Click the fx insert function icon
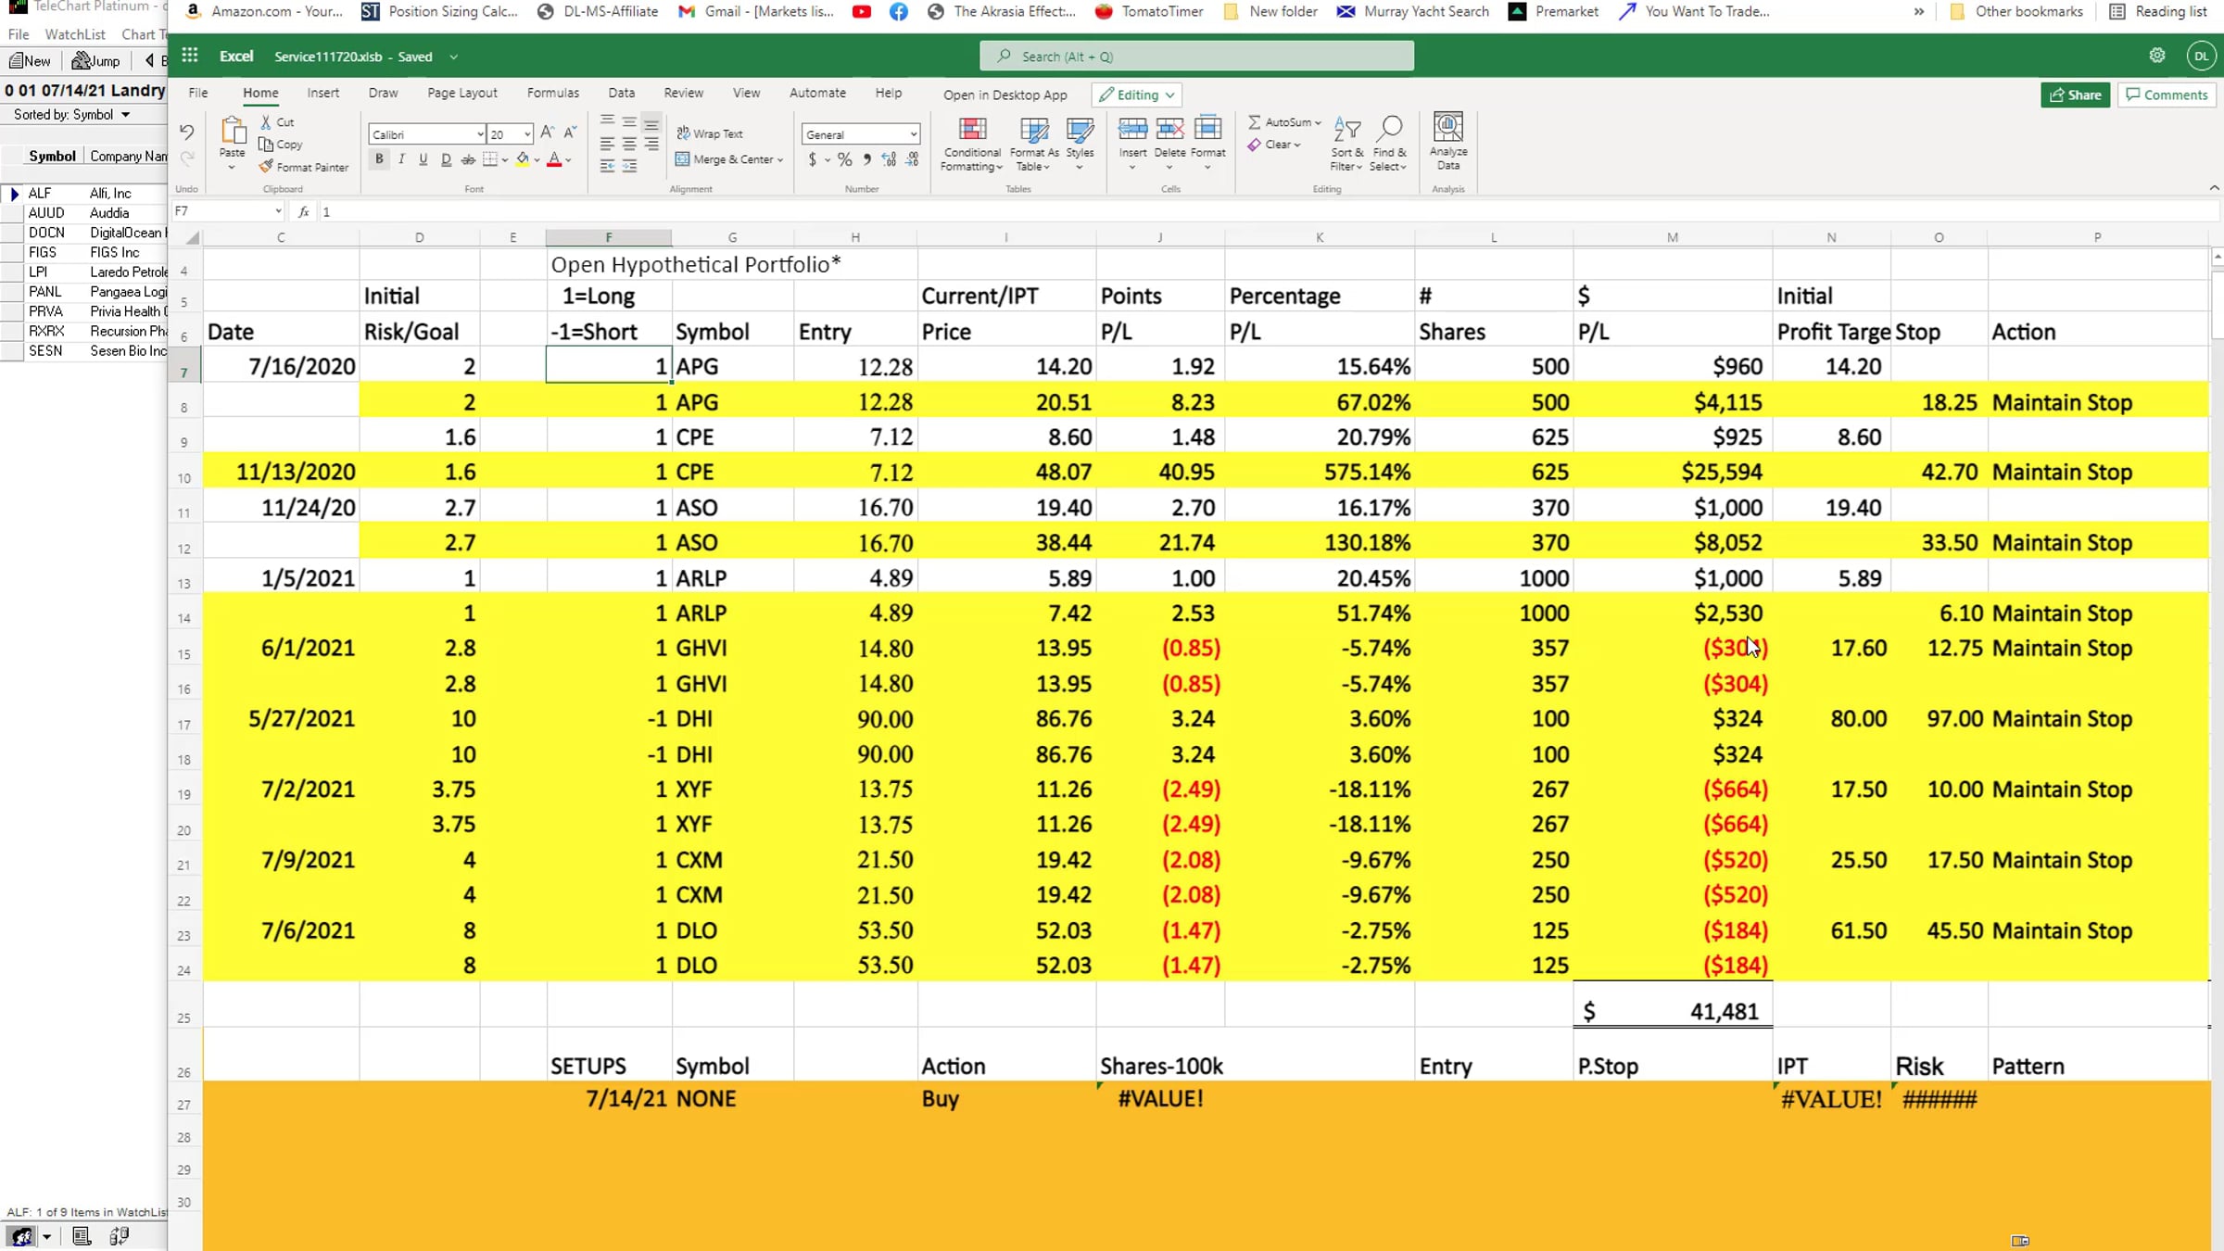Viewport: 2224px width, 1251px height. pyautogui.click(x=303, y=212)
